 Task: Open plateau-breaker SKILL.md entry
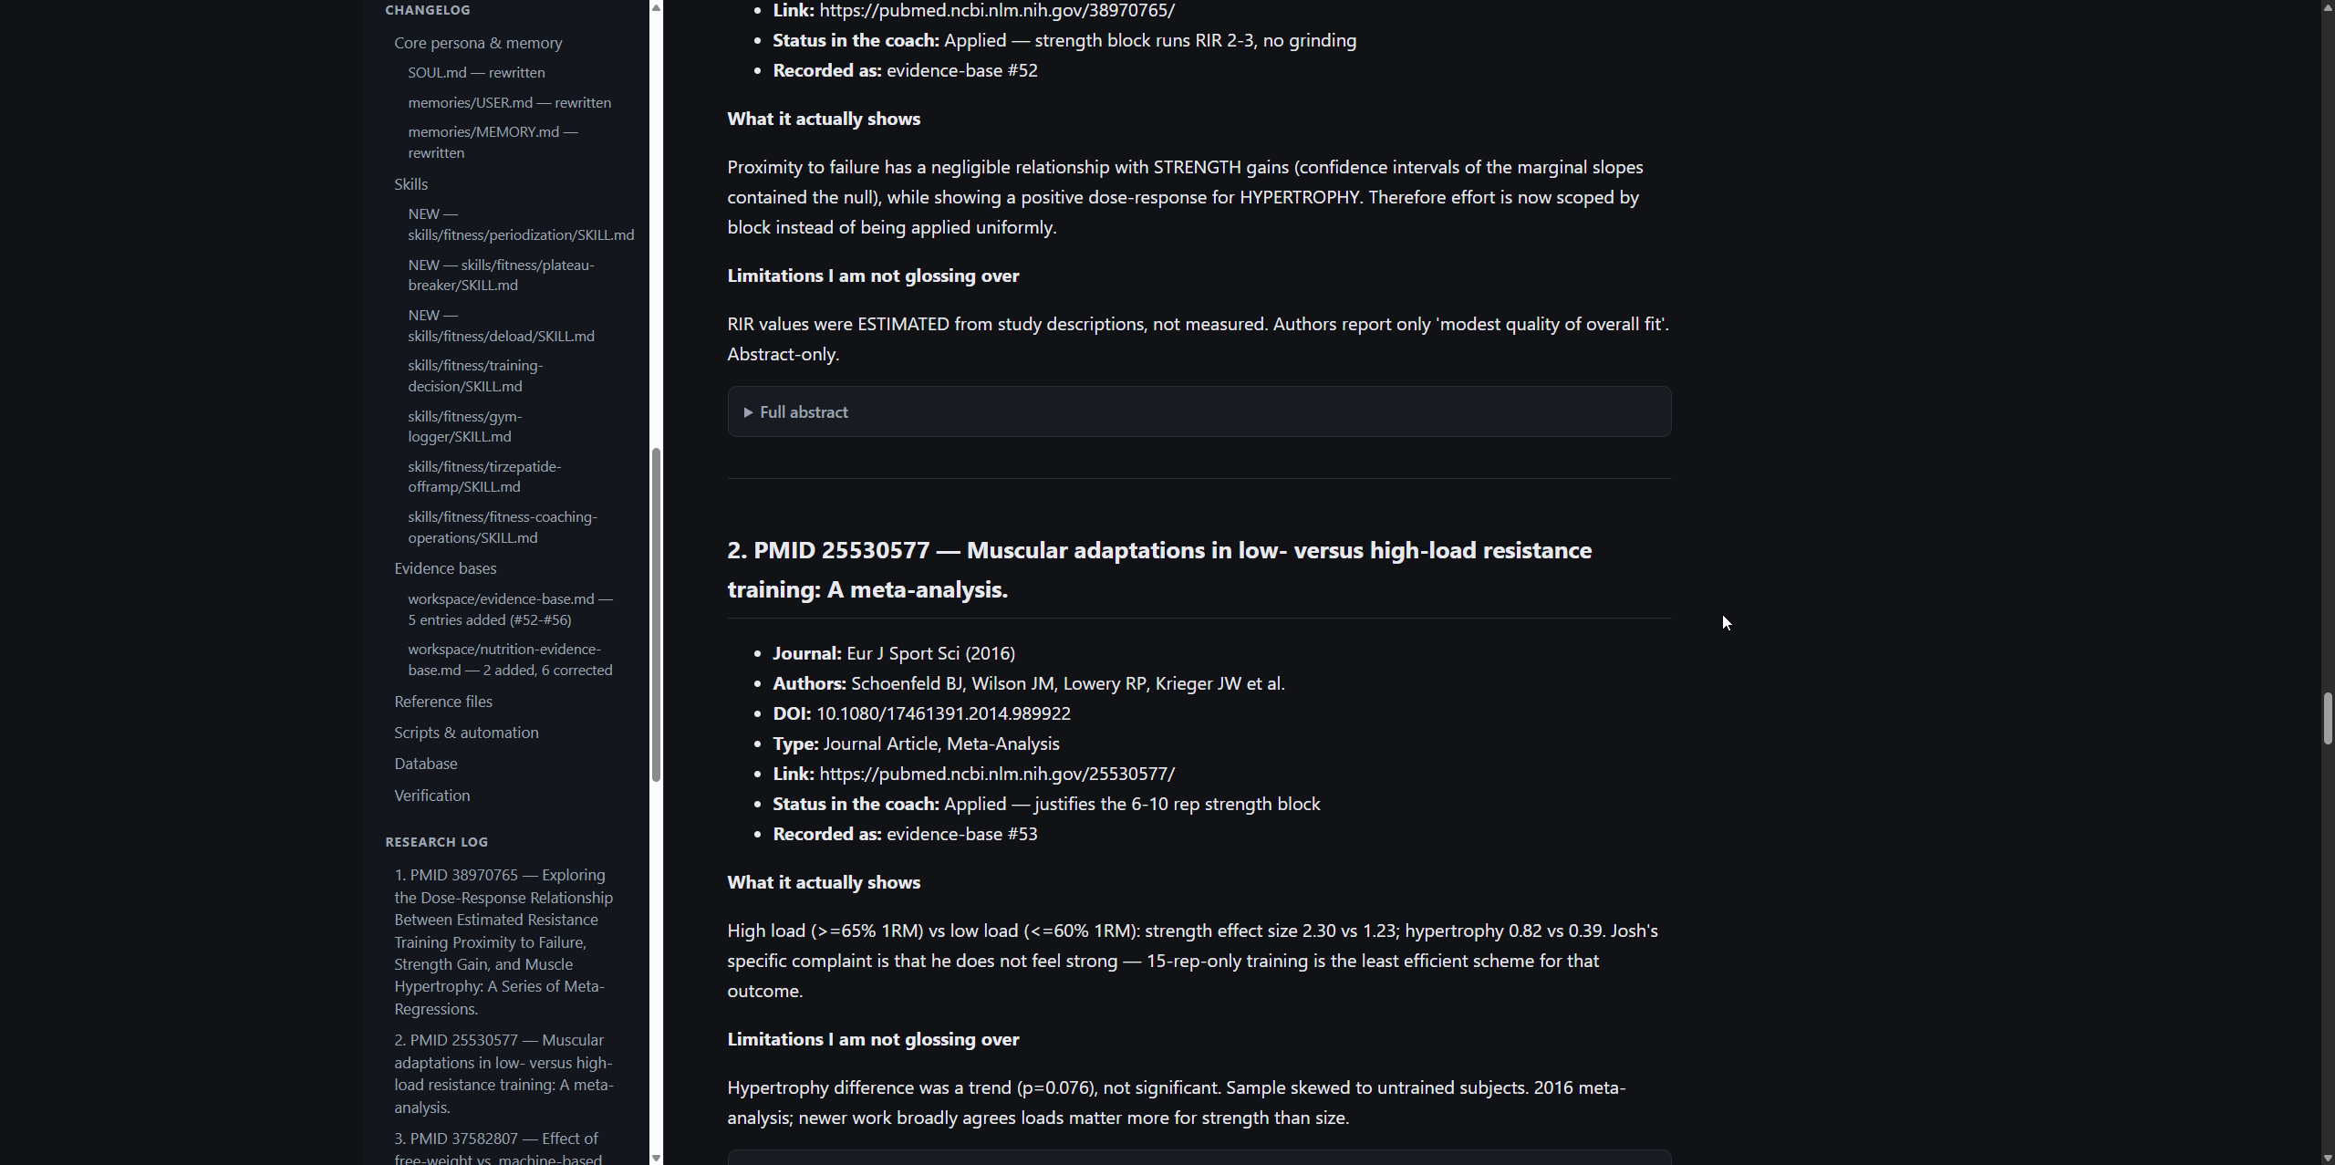click(x=501, y=275)
